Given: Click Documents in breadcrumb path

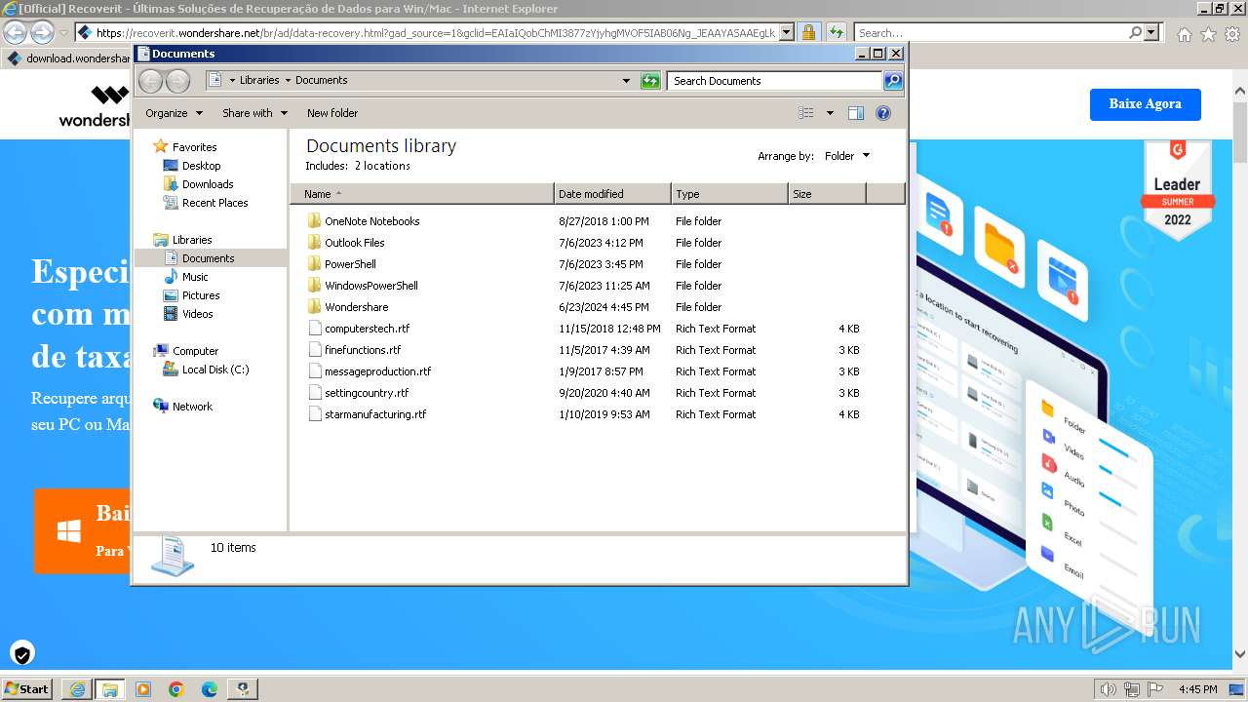Looking at the screenshot, I should (322, 81).
